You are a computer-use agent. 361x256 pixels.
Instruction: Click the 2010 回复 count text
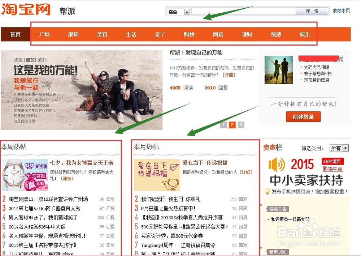pos(216,88)
